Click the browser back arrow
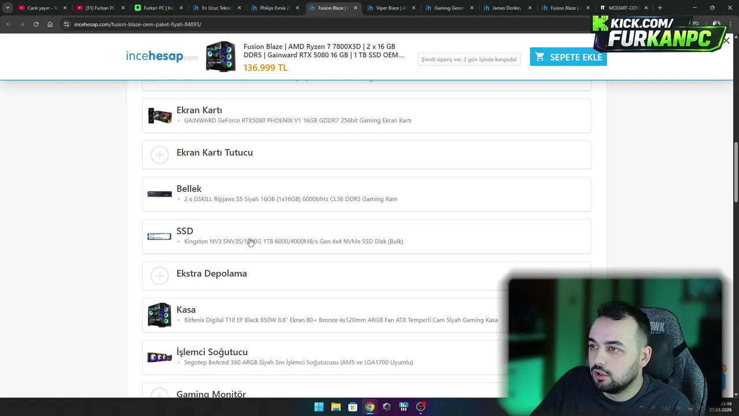This screenshot has height=416, width=739. [8, 24]
